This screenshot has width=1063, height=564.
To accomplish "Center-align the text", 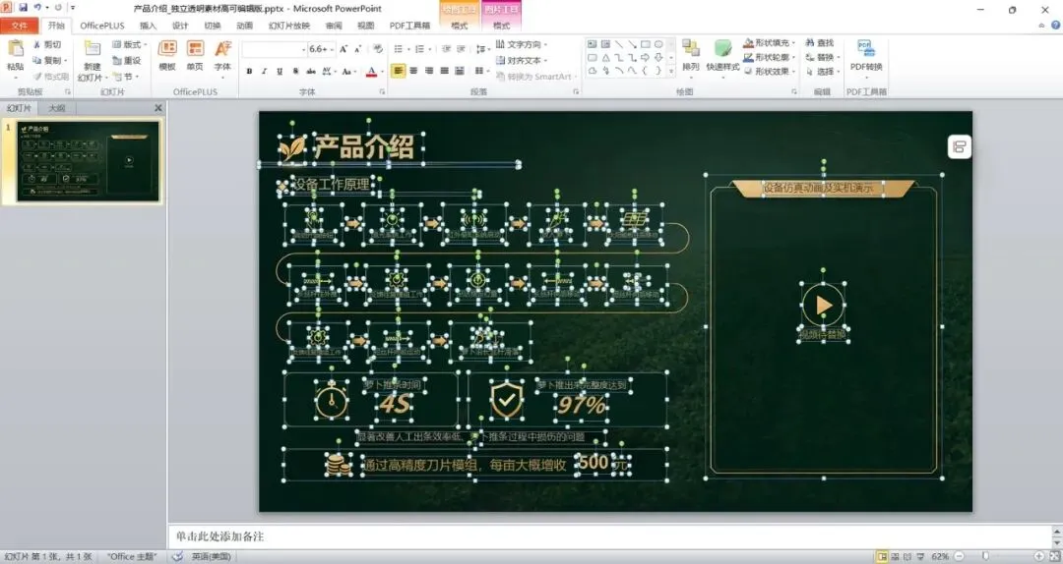I will click(413, 71).
